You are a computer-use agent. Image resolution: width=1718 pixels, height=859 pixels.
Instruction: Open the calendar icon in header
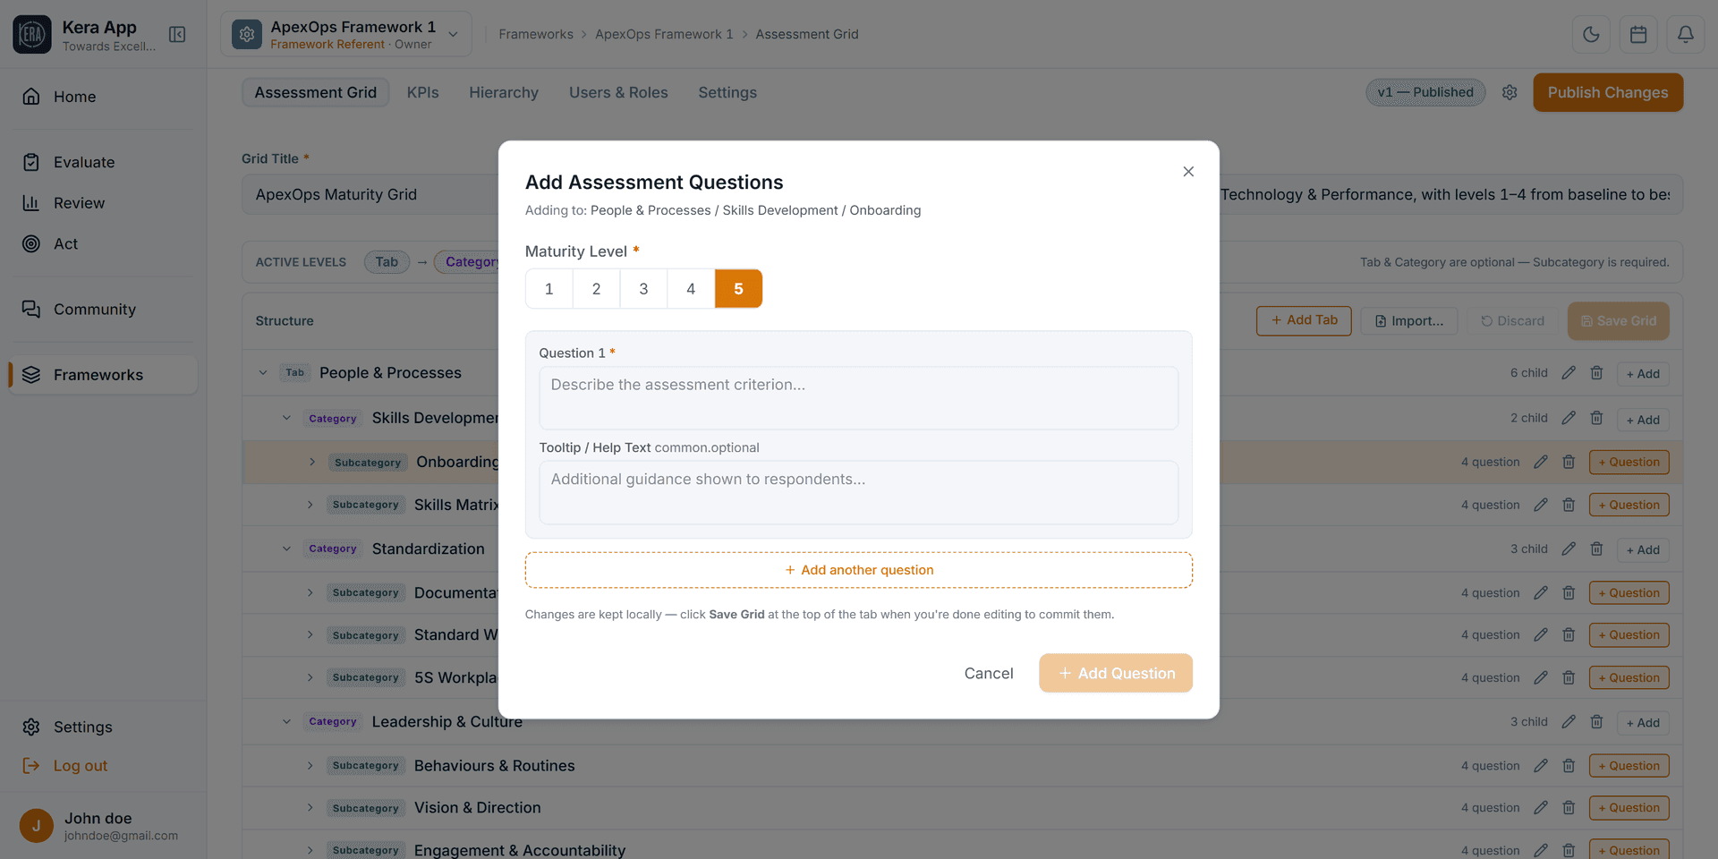tap(1638, 34)
